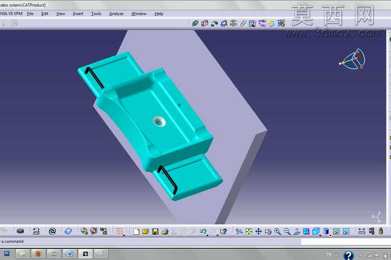This screenshot has width=391, height=260.
Task: Click the paperclip icon in top toolbar
Action: tap(243, 23)
